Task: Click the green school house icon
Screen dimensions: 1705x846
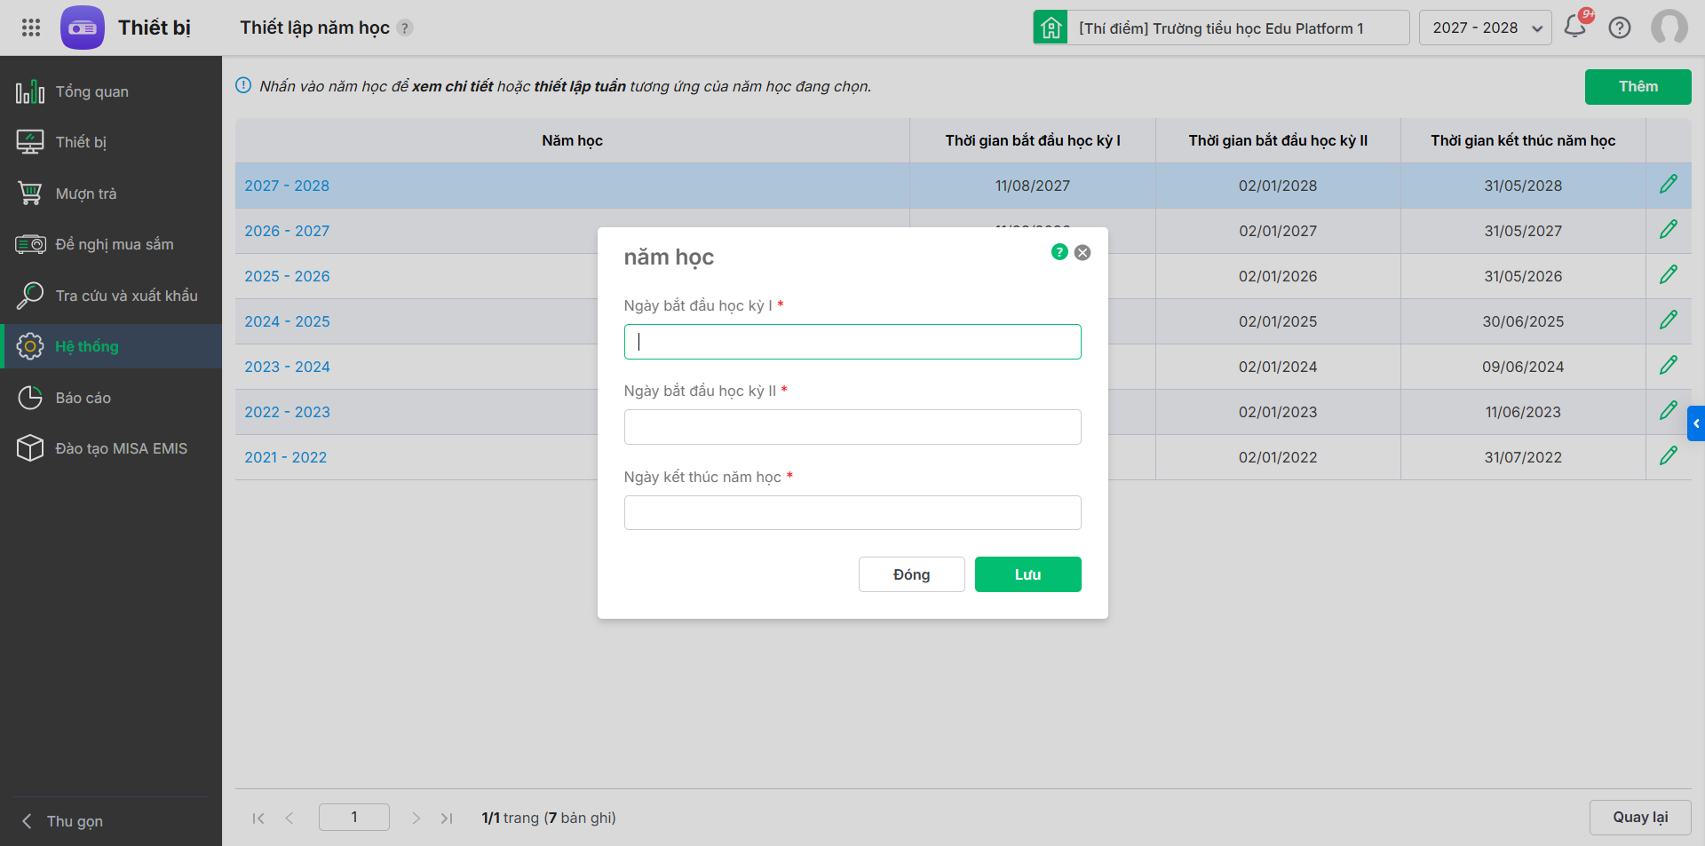Action: (x=1051, y=28)
